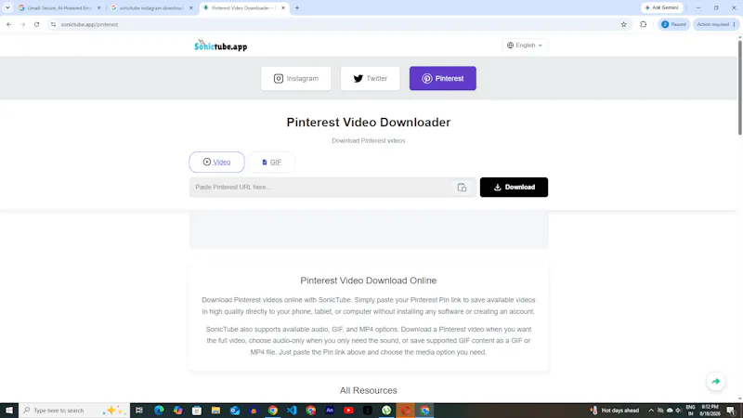The width and height of the screenshot is (743, 418).
Task: Open Microsoft Store from the taskbar
Action: click(197, 411)
